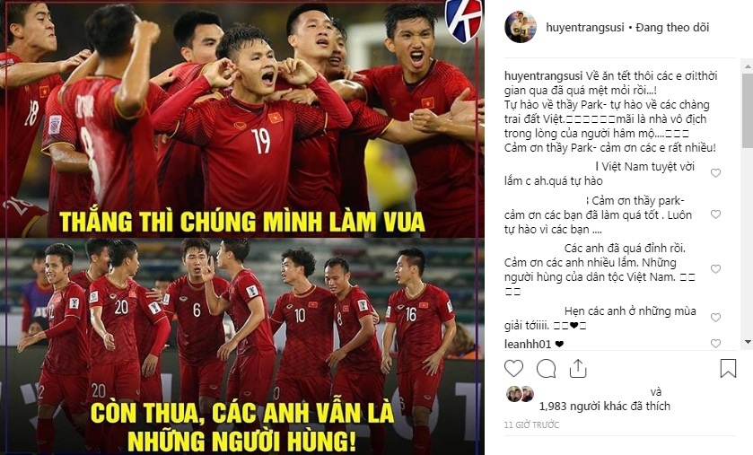Like the 'Cảm ơn thầy park' comment
The width and height of the screenshot is (753, 455).
coord(715,214)
